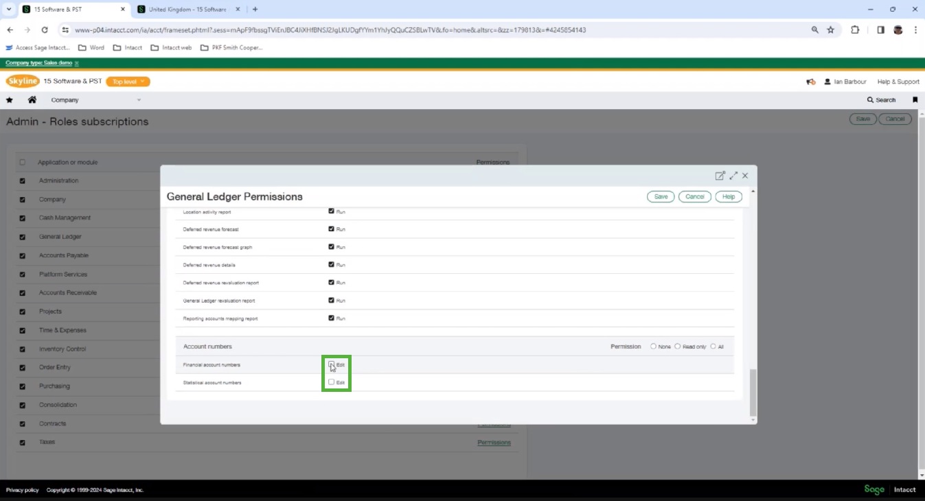Expand the permissions dialog to fullscreen
The height and width of the screenshot is (501, 925).
(733, 176)
